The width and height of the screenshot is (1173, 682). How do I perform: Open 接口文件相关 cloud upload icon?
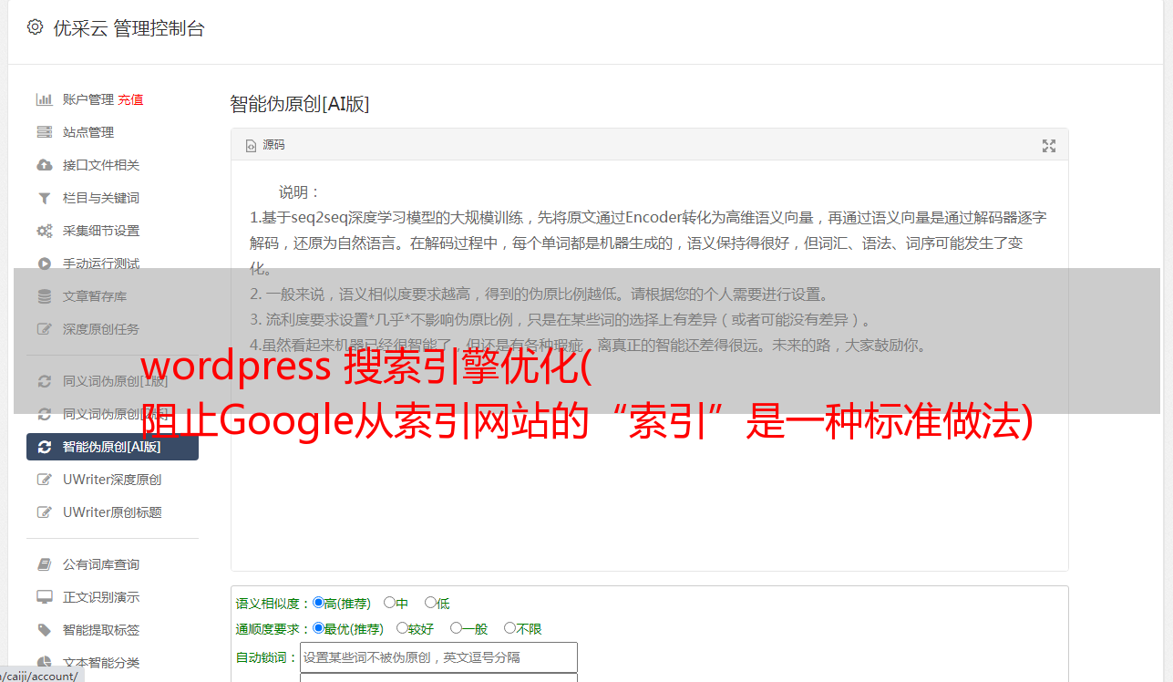[44, 165]
